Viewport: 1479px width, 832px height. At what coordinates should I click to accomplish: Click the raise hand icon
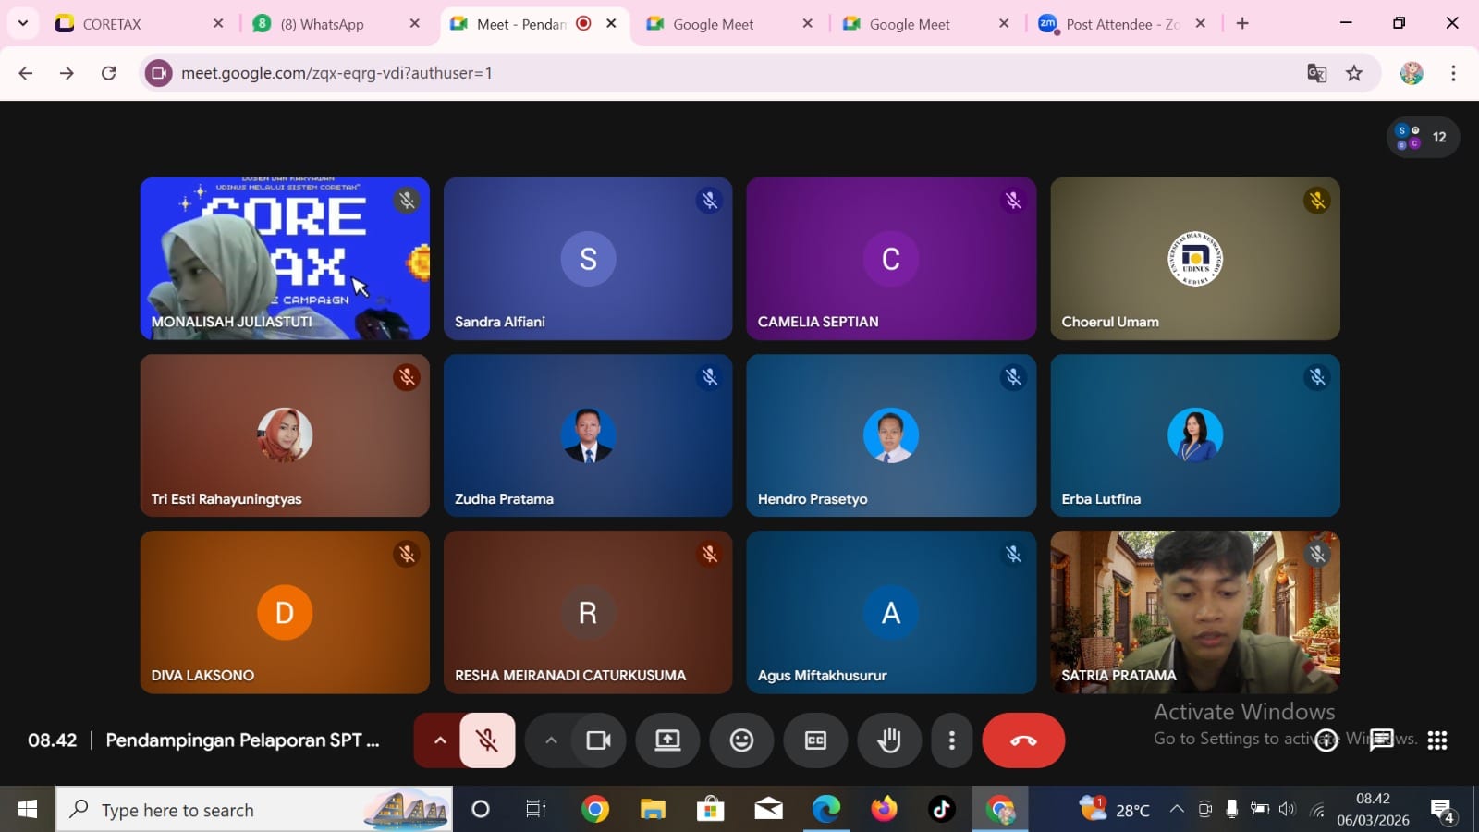tap(889, 740)
